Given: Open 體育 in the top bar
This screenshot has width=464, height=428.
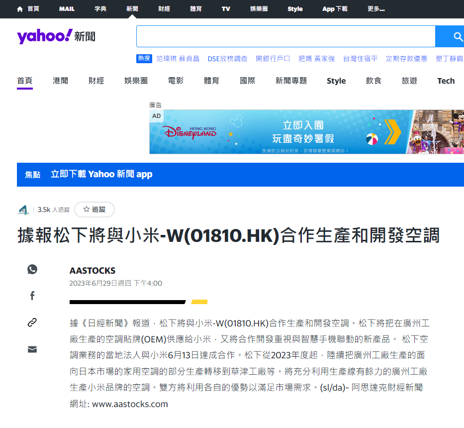Looking at the screenshot, I should click(x=195, y=9).
